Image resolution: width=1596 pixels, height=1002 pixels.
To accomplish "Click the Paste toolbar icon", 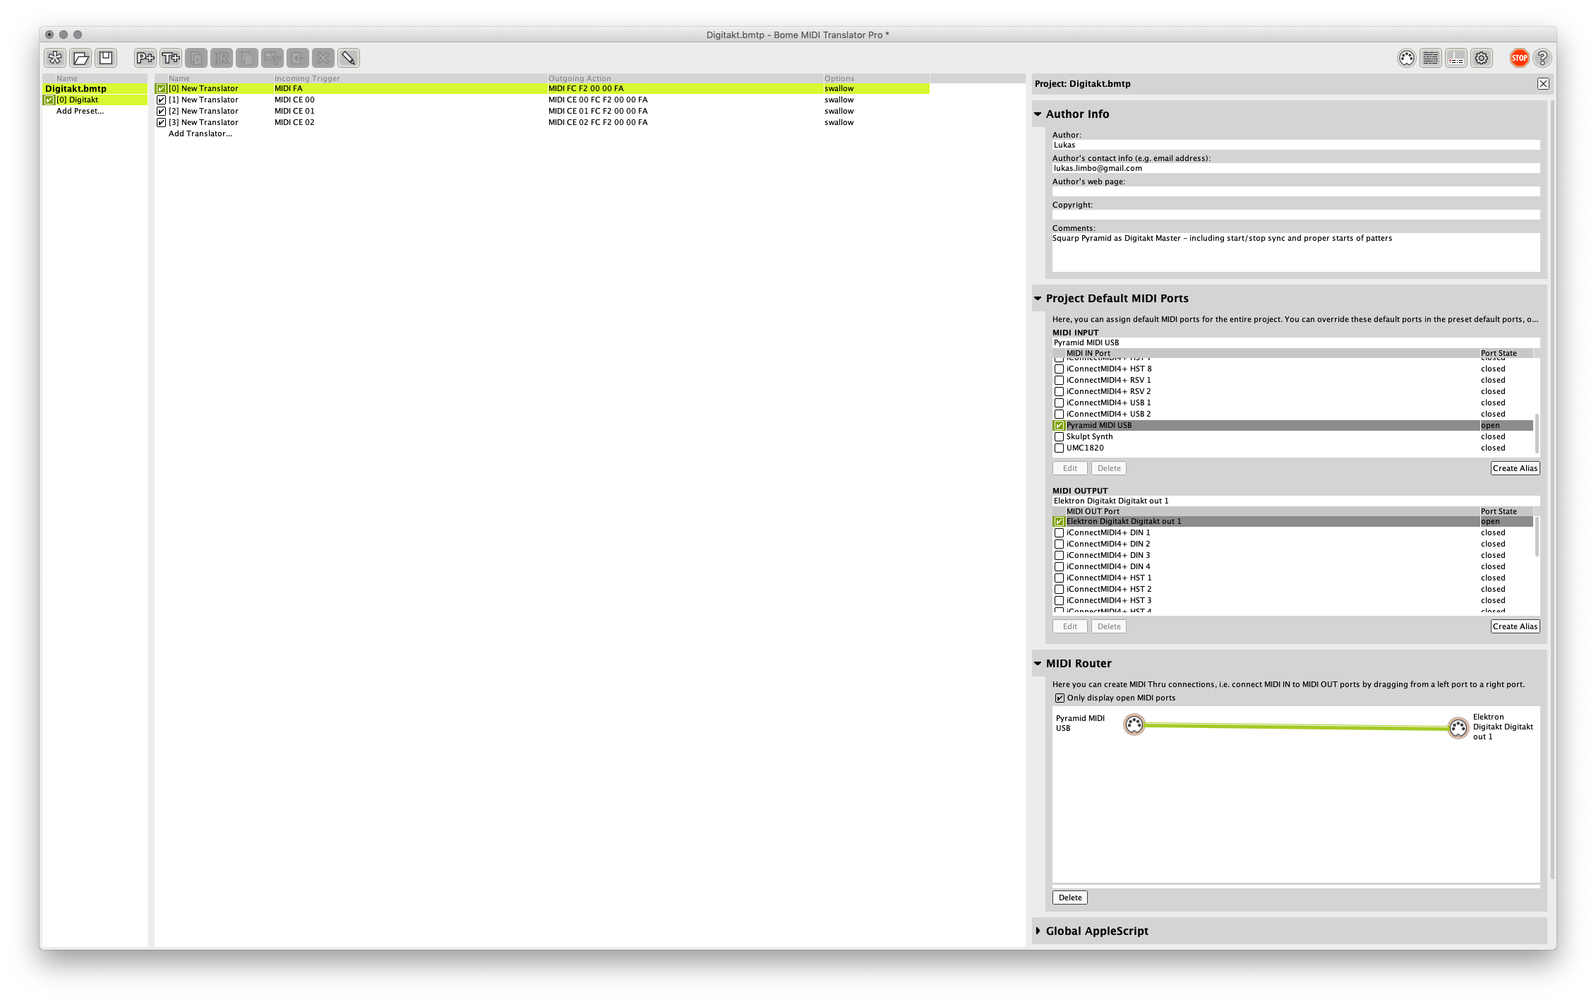I will pos(298,58).
